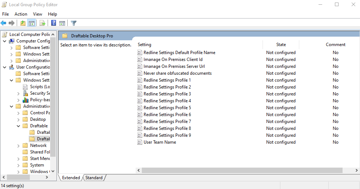The height and width of the screenshot is (189, 360).
Task: Click the Policy-based QoS chart icon
Action: point(25,100)
